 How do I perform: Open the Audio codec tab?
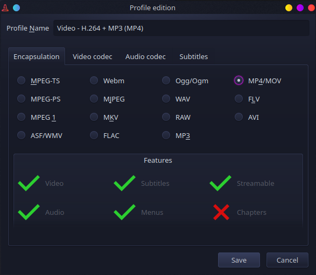(x=145, y=56)
